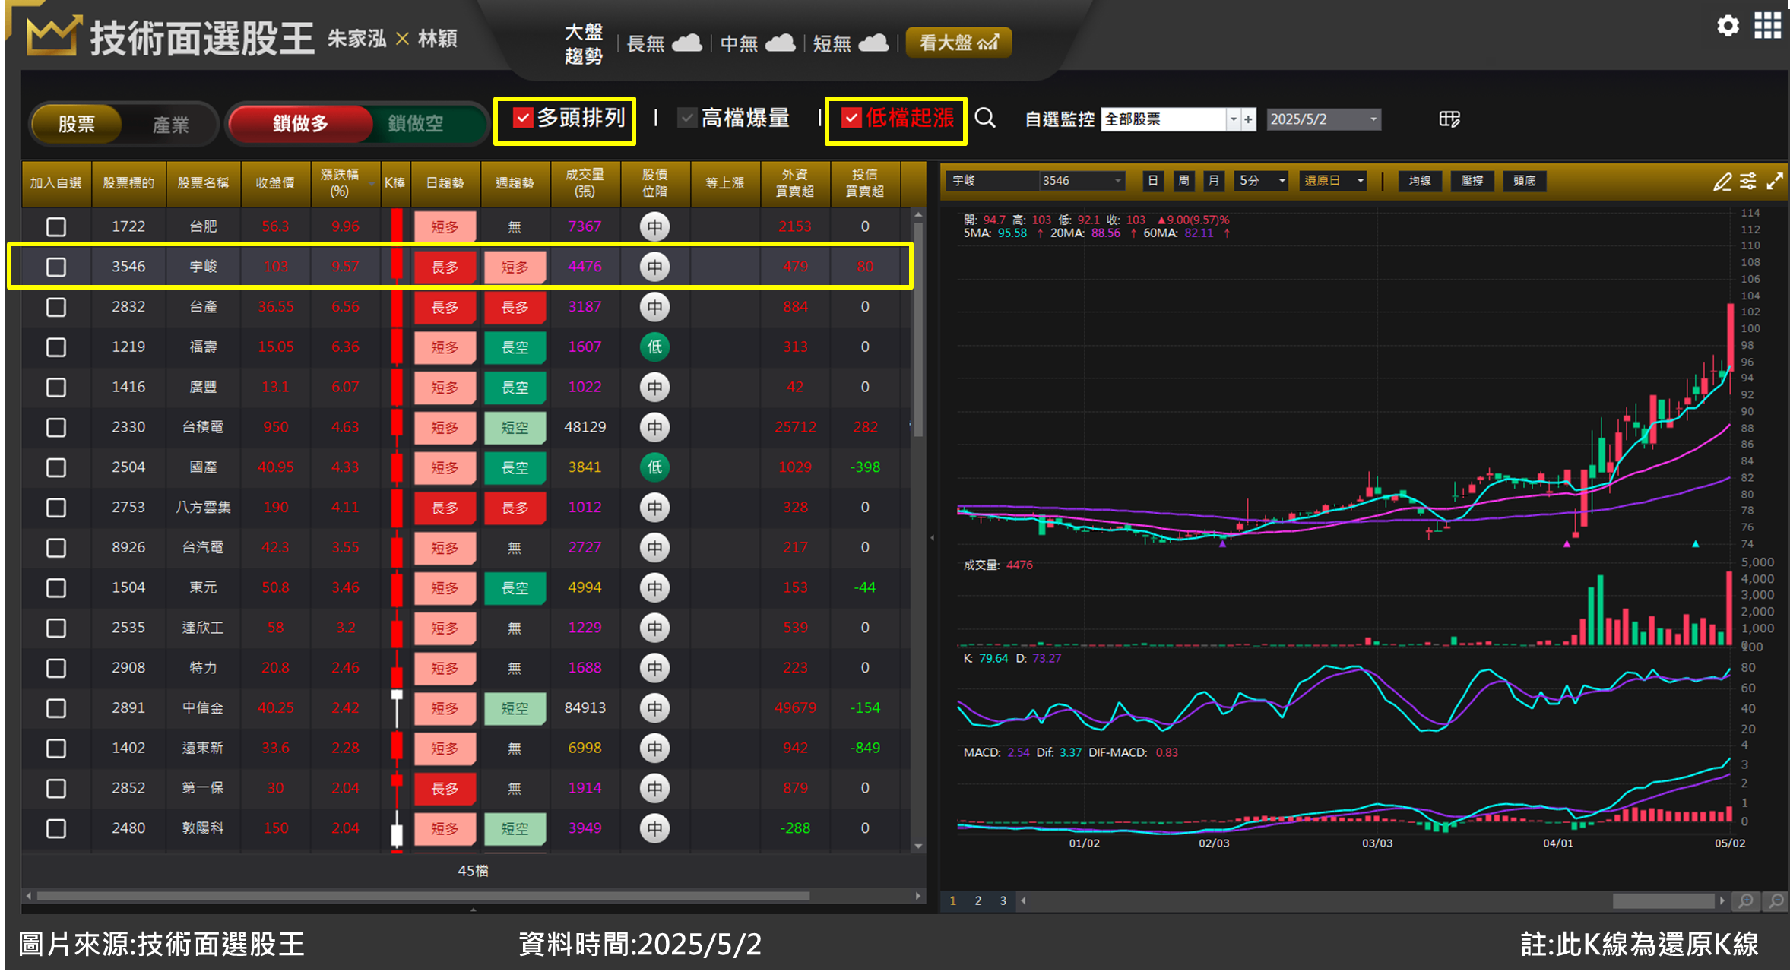1790x978 pixels.
Task: Toggle the 低檔起漲 checkbox
Action: coord(851,118)
